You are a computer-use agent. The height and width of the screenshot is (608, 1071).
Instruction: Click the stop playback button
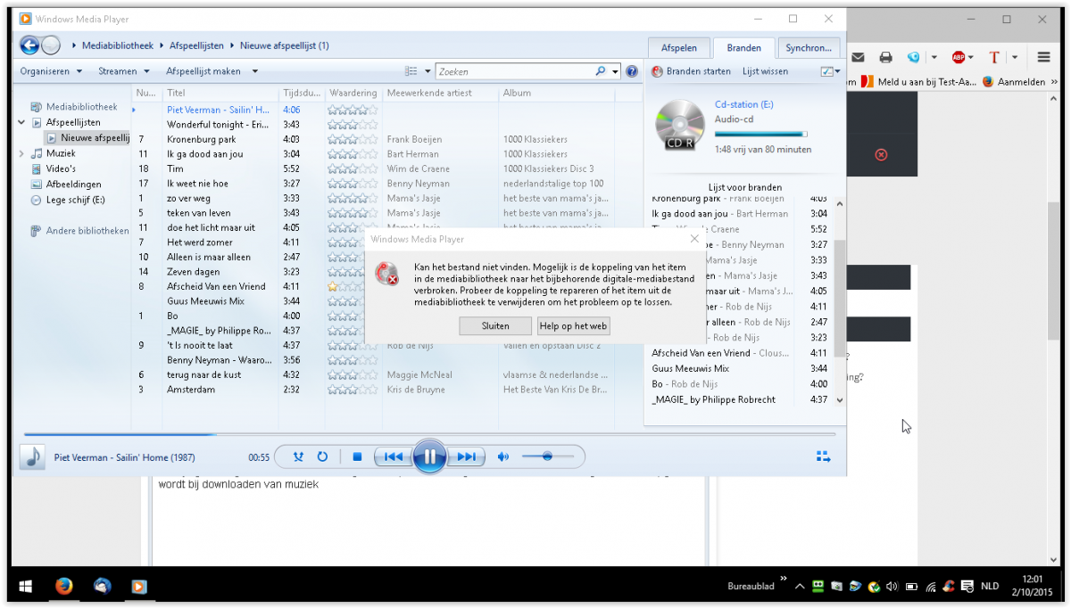tap(357, 457)
